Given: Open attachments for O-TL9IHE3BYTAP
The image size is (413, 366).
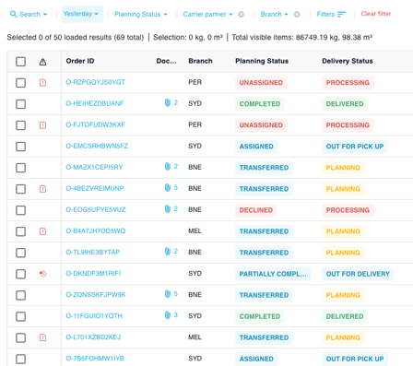Looking at the screenshot, I should point(171,252).
